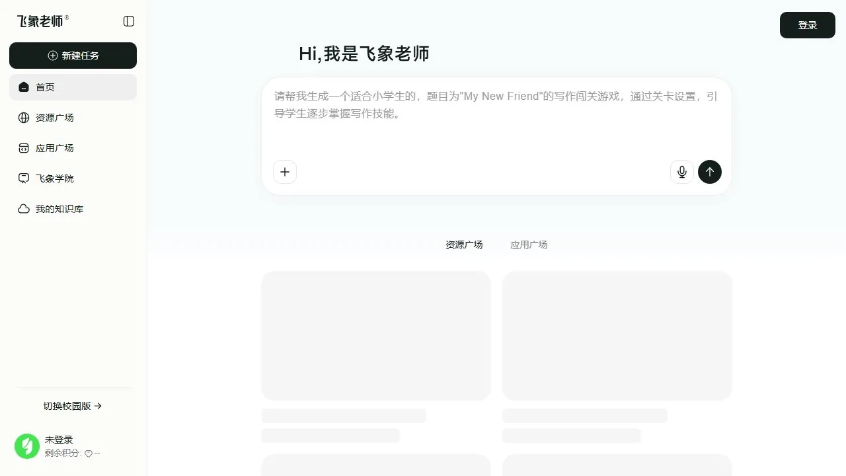This screenshot has width=846, height=476.
Task: Open 资源广场 in the sidebar
Action: tap(73, 118)
